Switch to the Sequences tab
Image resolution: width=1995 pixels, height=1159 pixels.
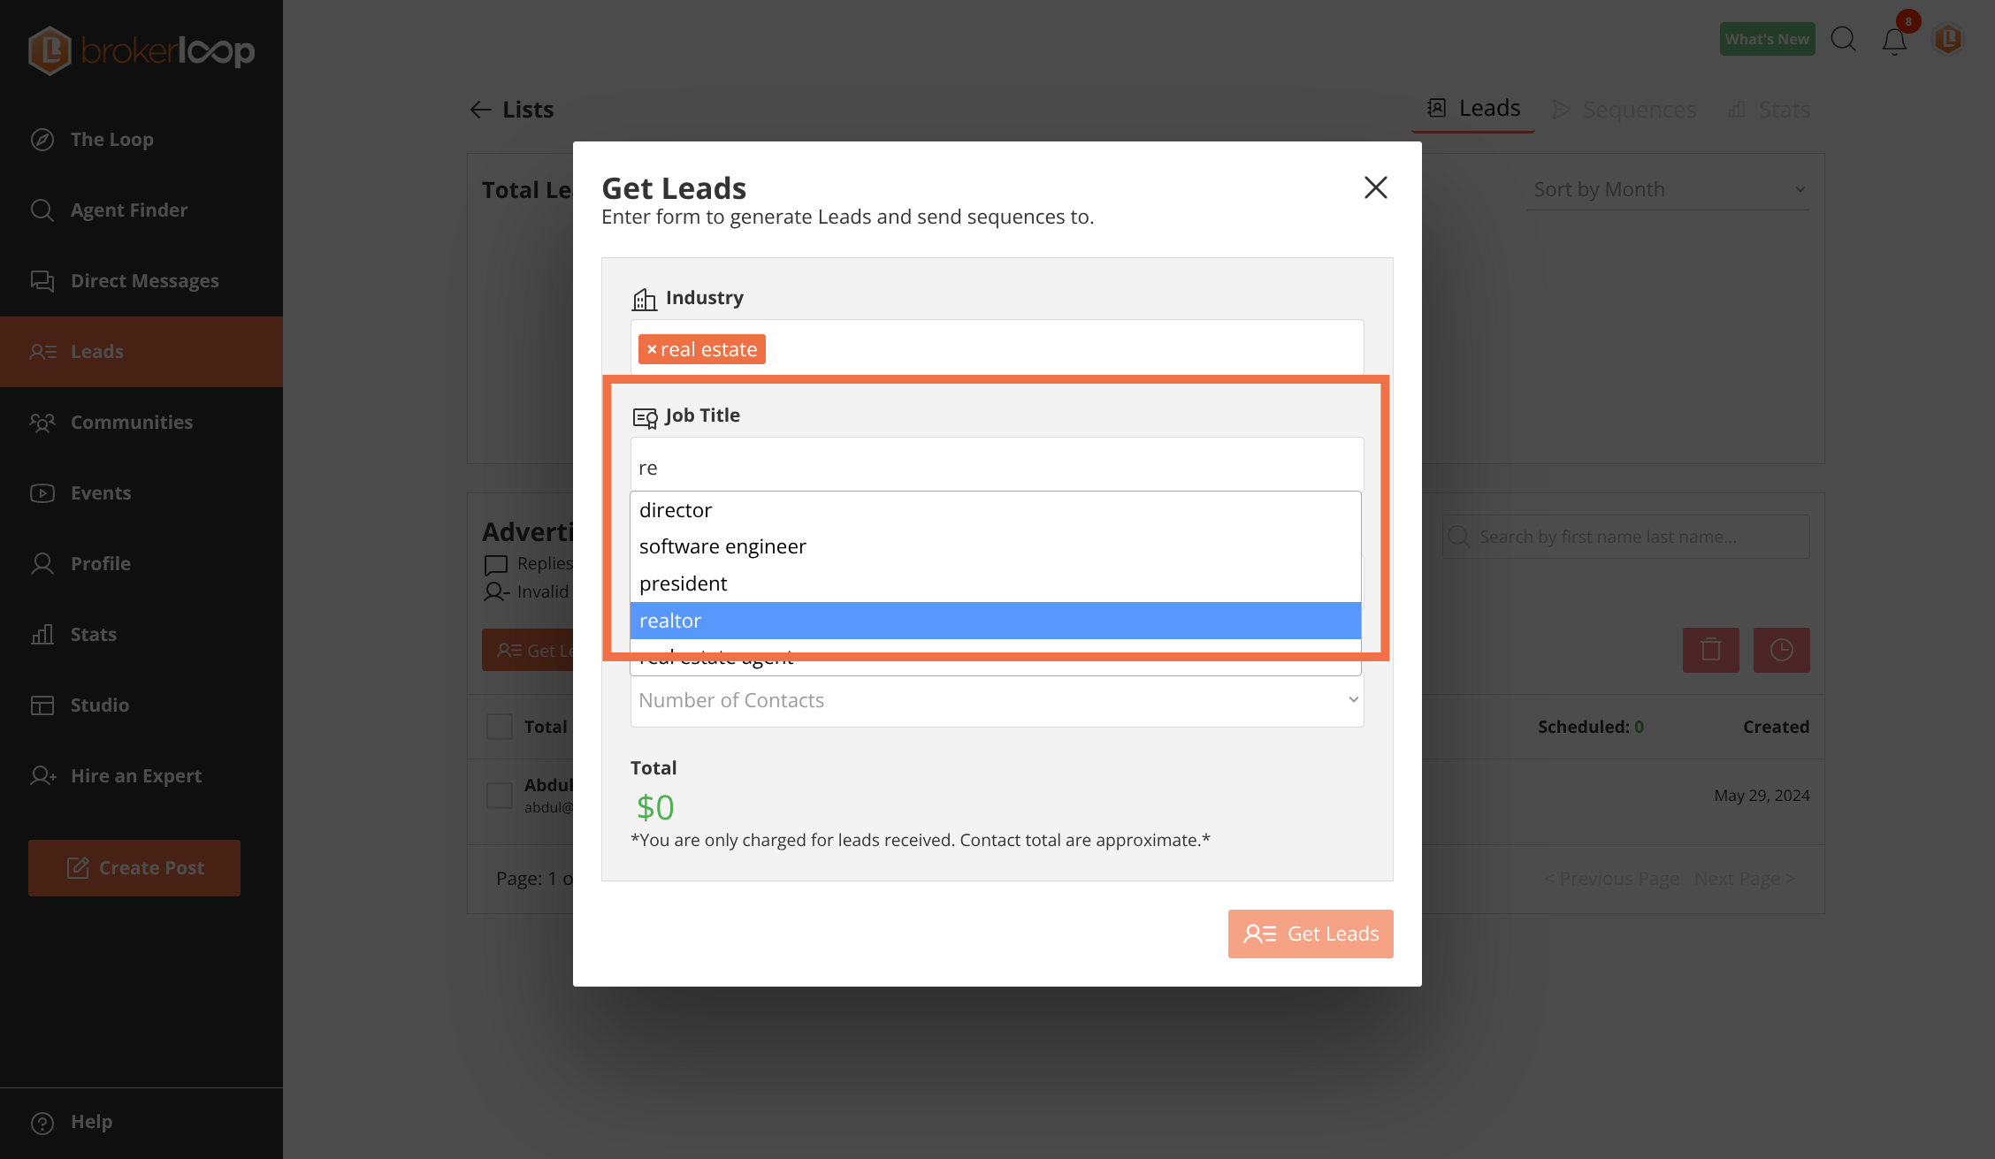pos(1624,110)
